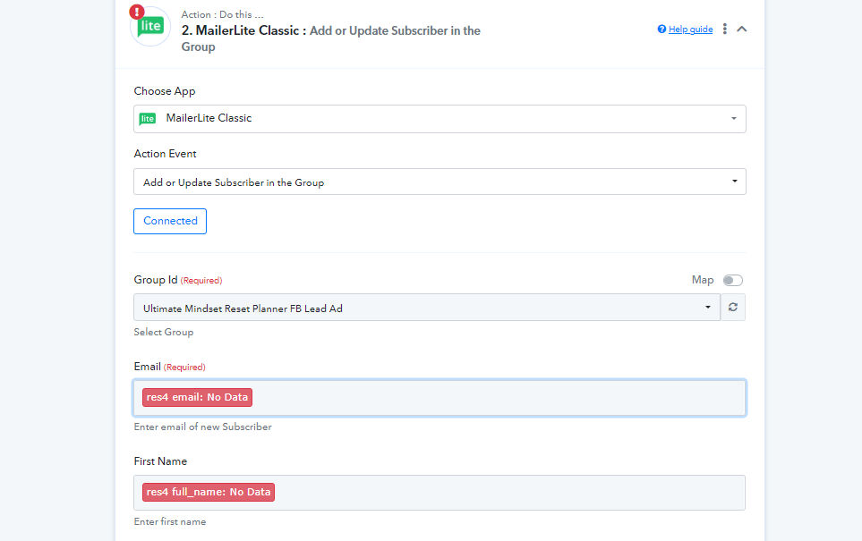Image resolution: width=862 pixels, height=541 pixels.
Task: Click the blue help question-mark icon
Action: (x=661, y=30)
